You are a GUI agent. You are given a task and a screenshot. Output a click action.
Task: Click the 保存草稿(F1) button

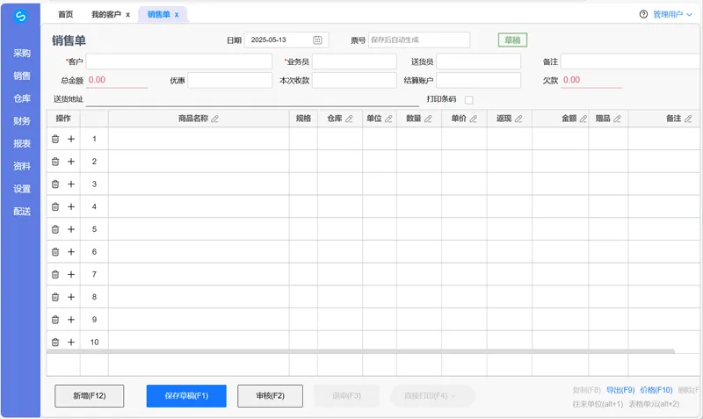click(186, 396)
